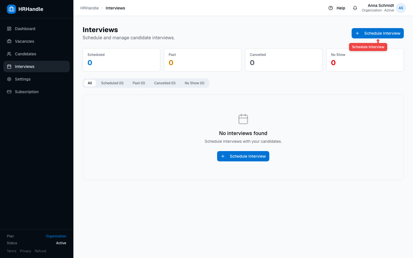The image size is (413, 258).
Task: Click the Interviews breadcrumb text
Action: 115,8
